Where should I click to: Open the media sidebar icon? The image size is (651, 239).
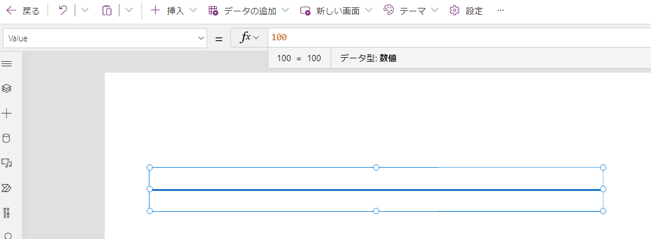tap(7, 163)
